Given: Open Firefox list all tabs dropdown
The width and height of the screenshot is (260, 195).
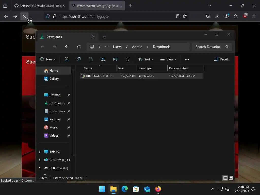Looking at the screenshot, I should 209,6.
